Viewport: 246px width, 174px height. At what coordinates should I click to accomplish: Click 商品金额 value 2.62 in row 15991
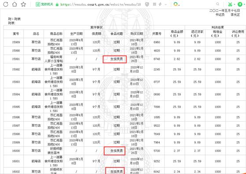pyautogui.click(x=177, y=59)
